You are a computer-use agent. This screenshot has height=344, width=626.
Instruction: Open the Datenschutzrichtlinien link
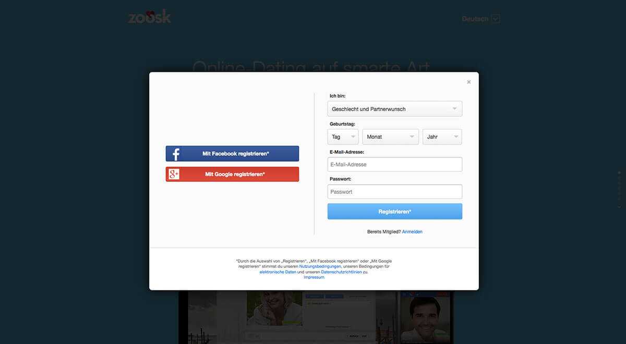pyautogui.click(x=341, y=272)
